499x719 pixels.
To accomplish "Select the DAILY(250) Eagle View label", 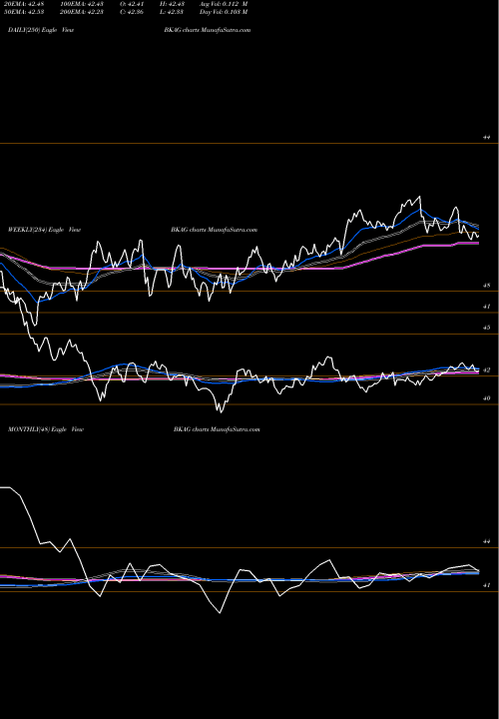I will (x=41, y=30).
